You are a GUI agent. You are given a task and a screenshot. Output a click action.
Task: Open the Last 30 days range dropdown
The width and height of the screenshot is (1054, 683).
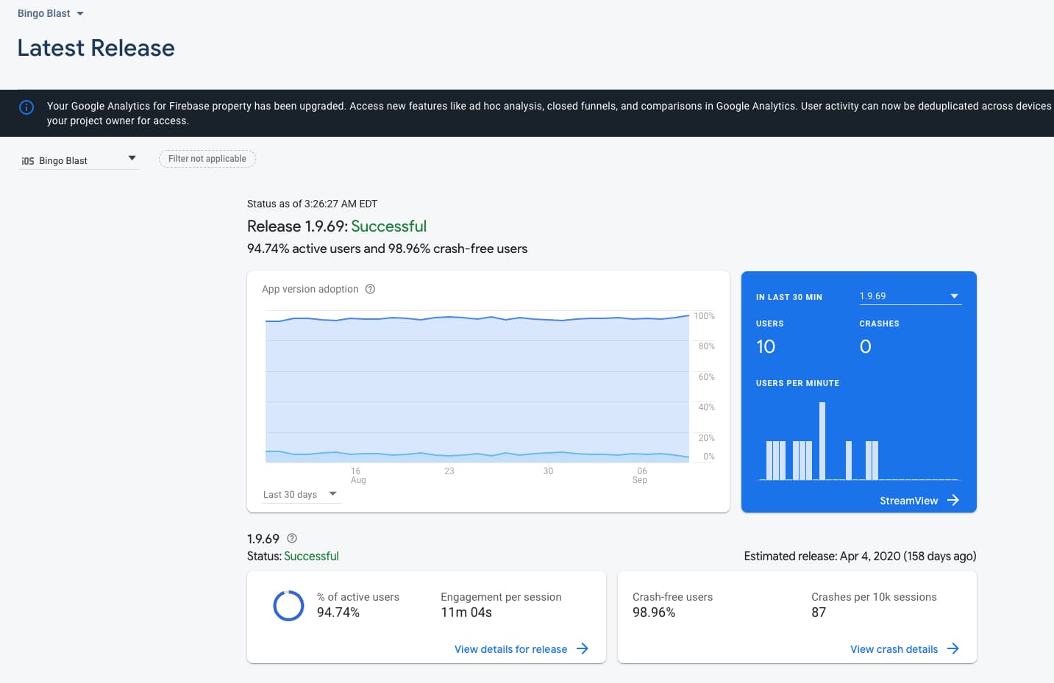(300, 494)
